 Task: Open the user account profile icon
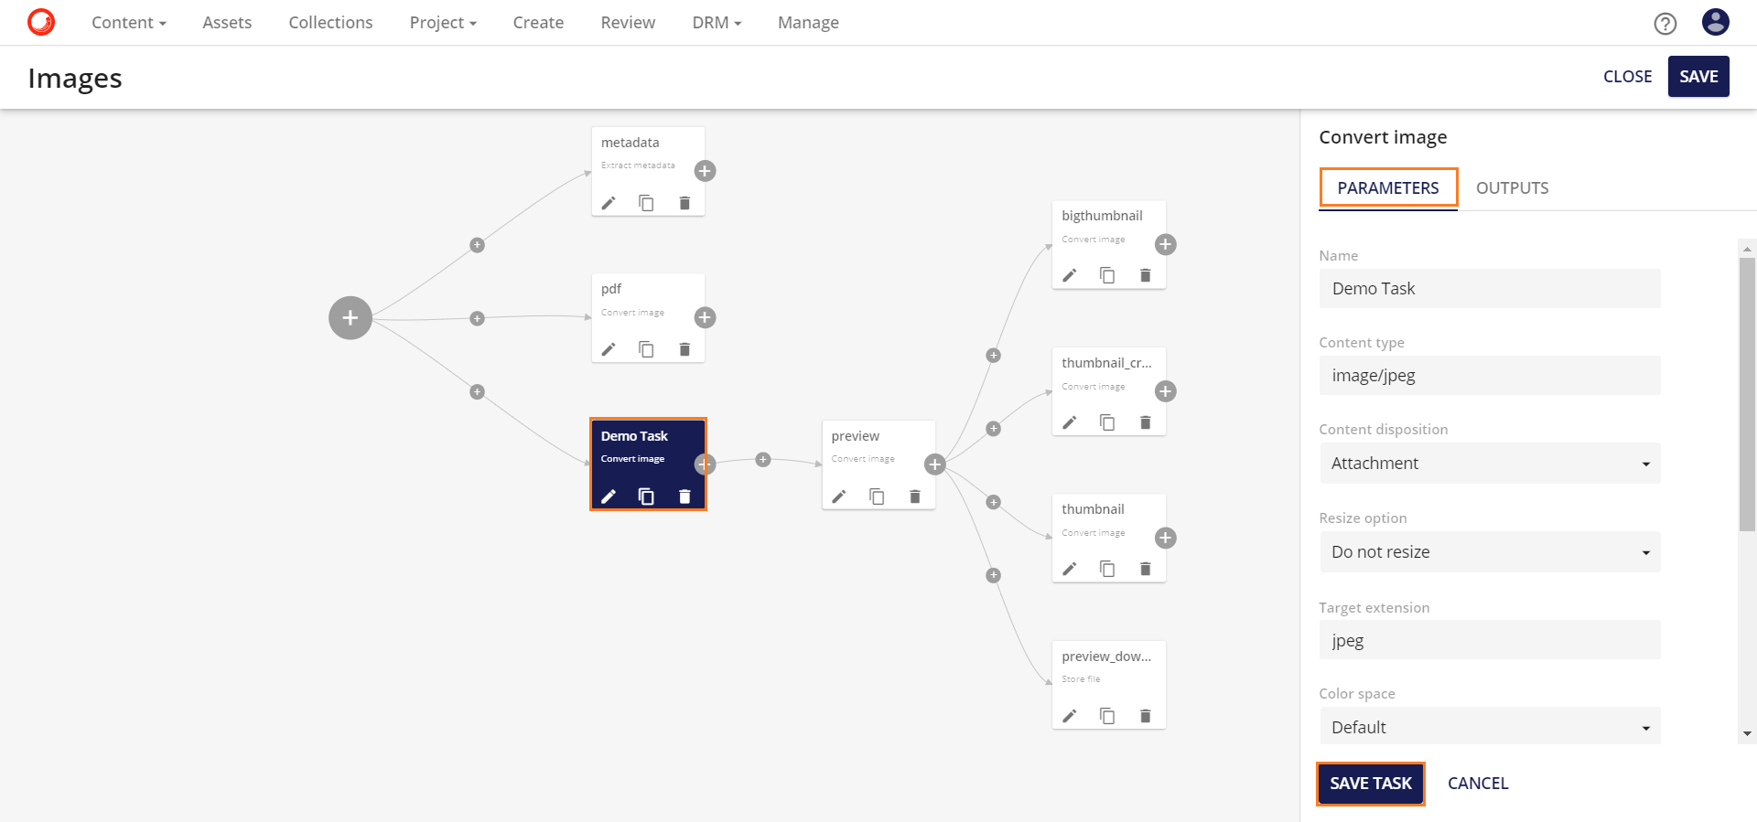tap(1715, 22)
